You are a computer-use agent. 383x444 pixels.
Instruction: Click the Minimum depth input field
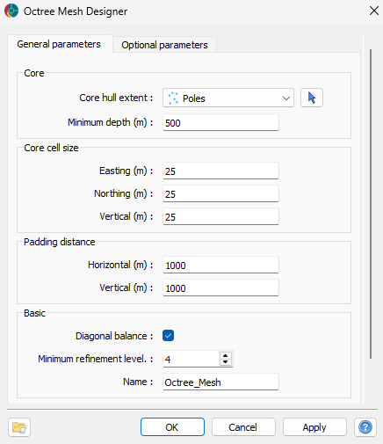220,122
